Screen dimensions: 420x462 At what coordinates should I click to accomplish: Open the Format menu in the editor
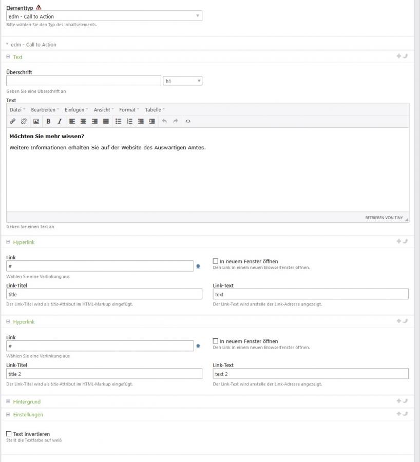(x=129, y=110)
